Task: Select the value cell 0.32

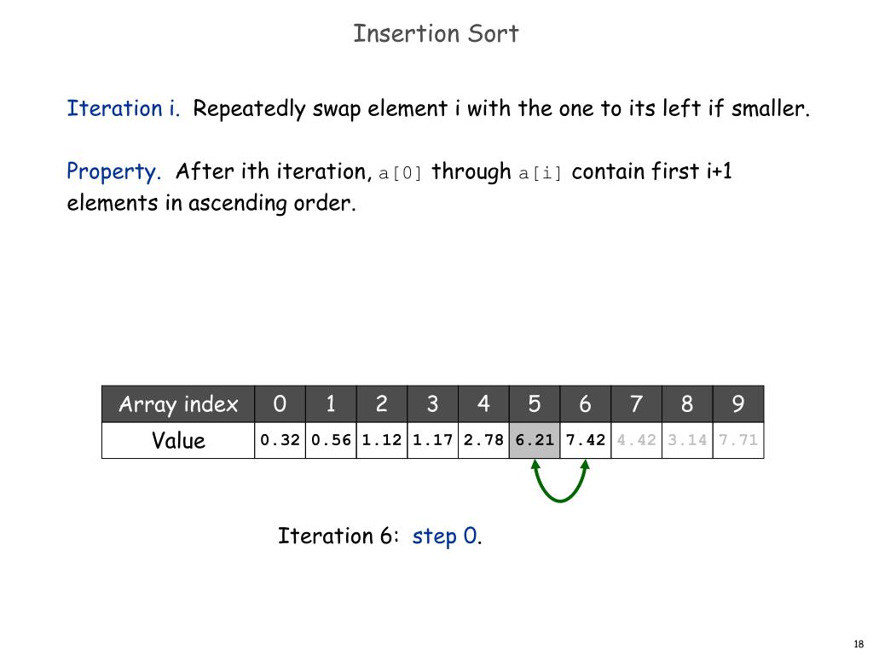Action: click(x=280, y=440)
